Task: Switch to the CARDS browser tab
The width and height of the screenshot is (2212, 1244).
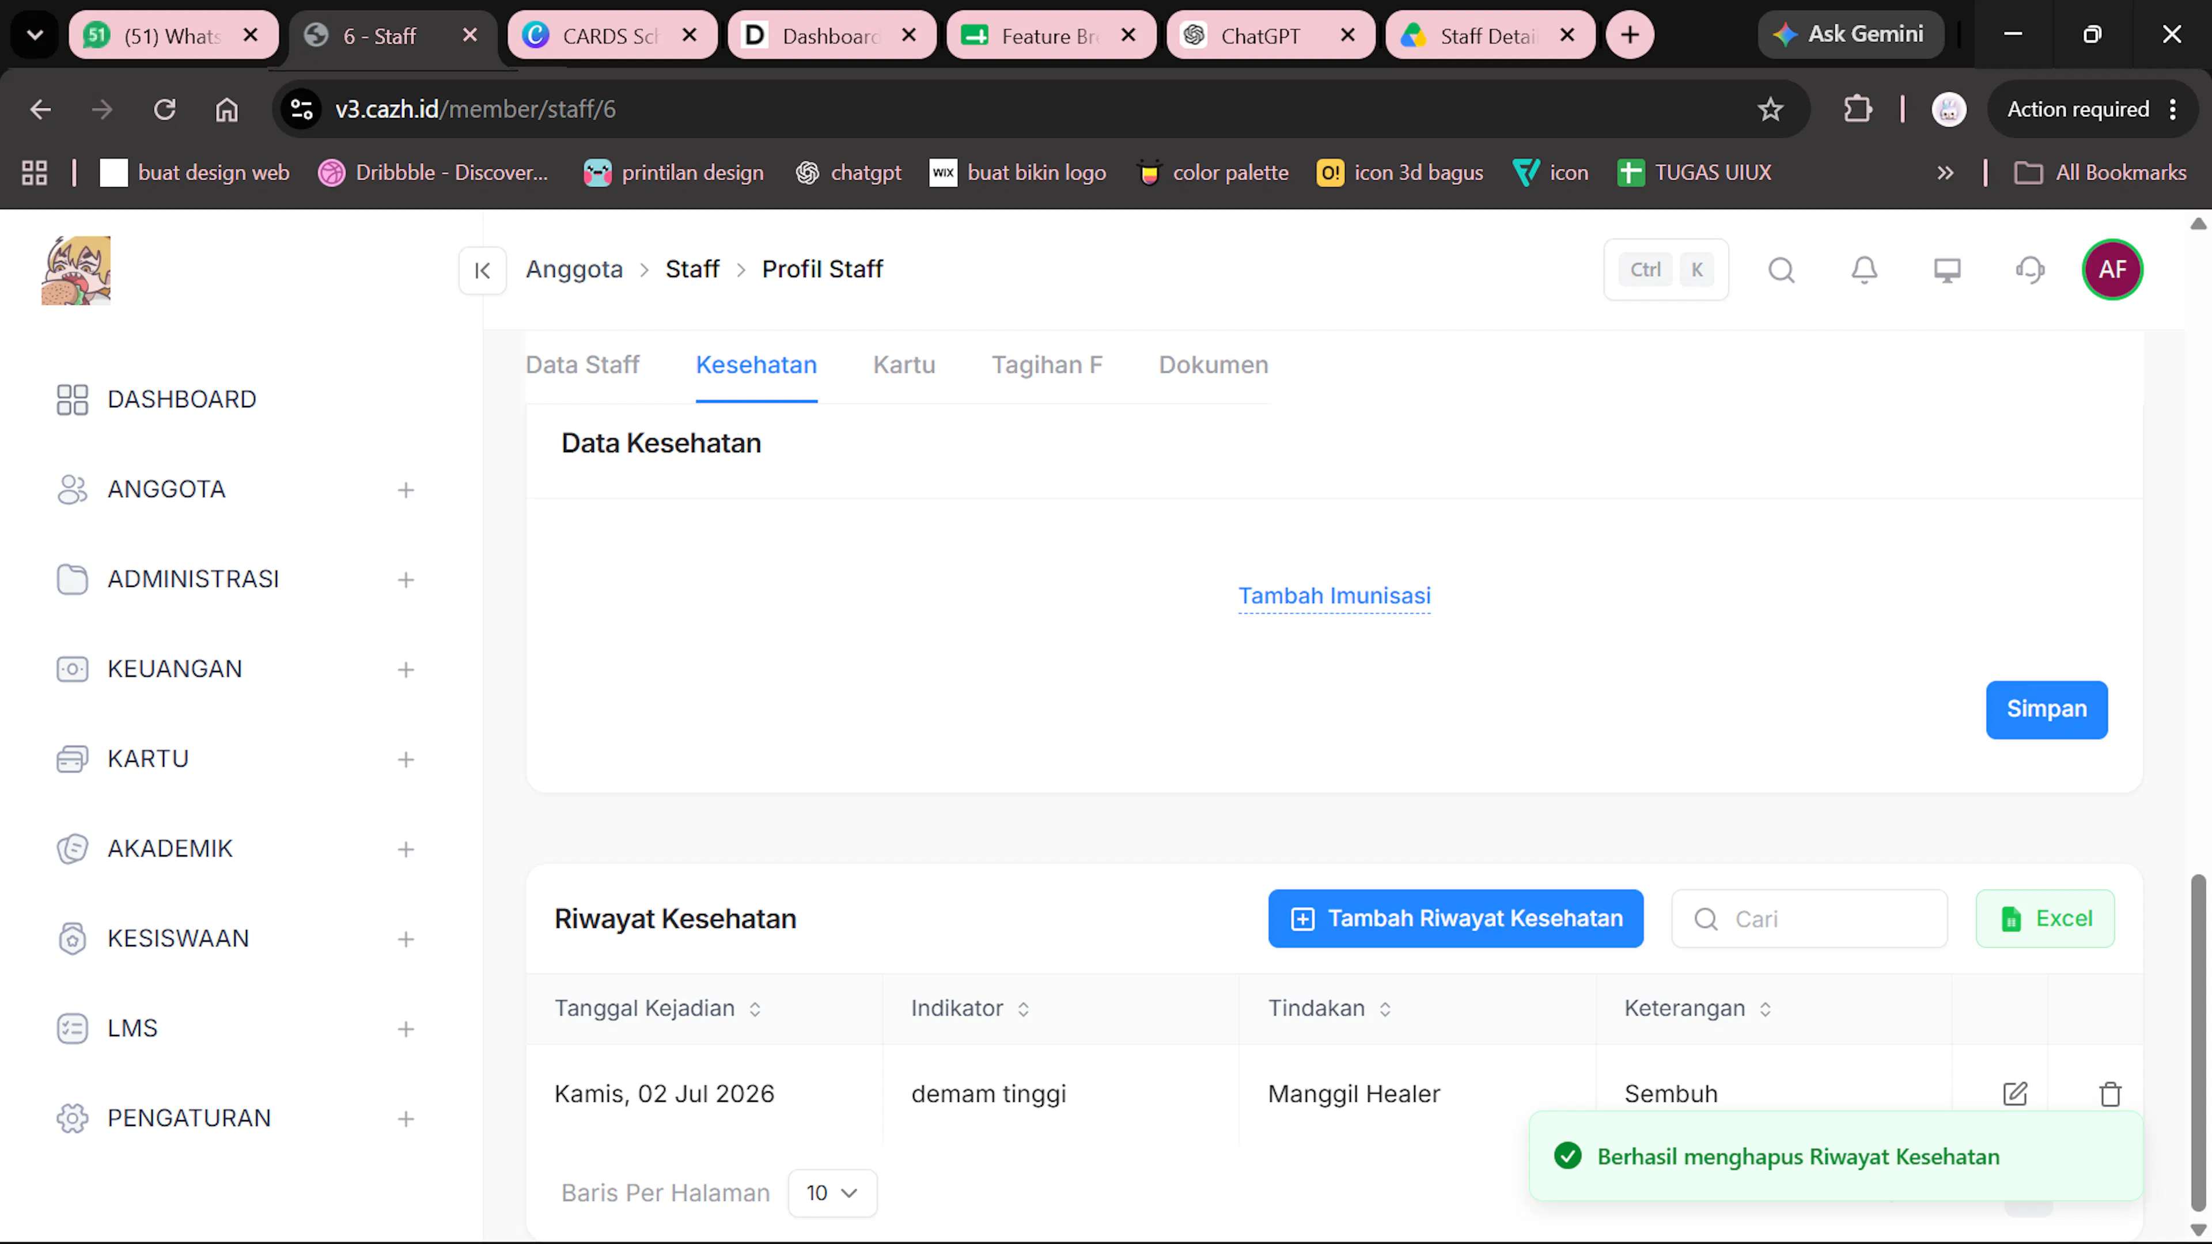Action: (612, 35)
